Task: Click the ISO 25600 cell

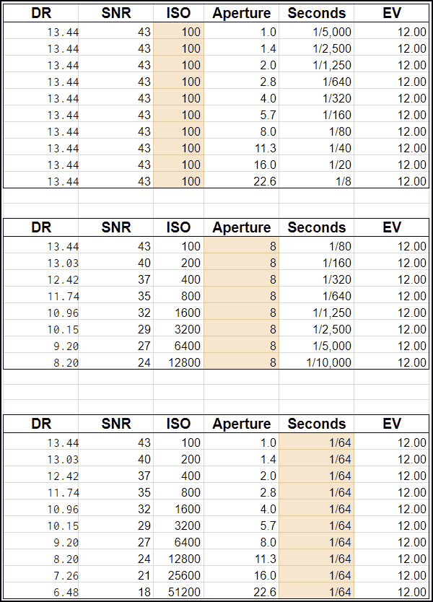Action: pyautogui.click(x=178, y=575)
